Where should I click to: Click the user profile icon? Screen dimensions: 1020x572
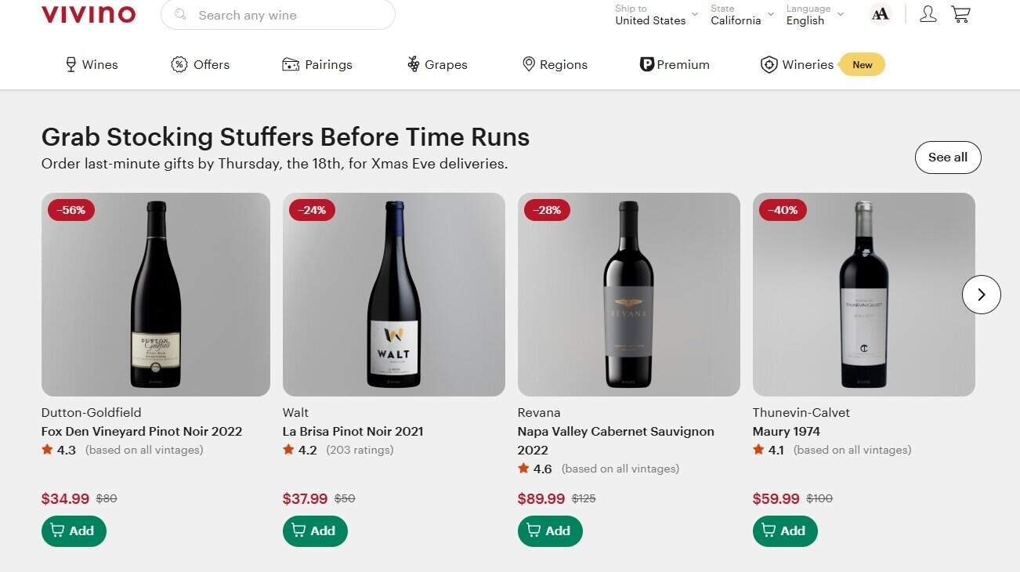(928, 13)
